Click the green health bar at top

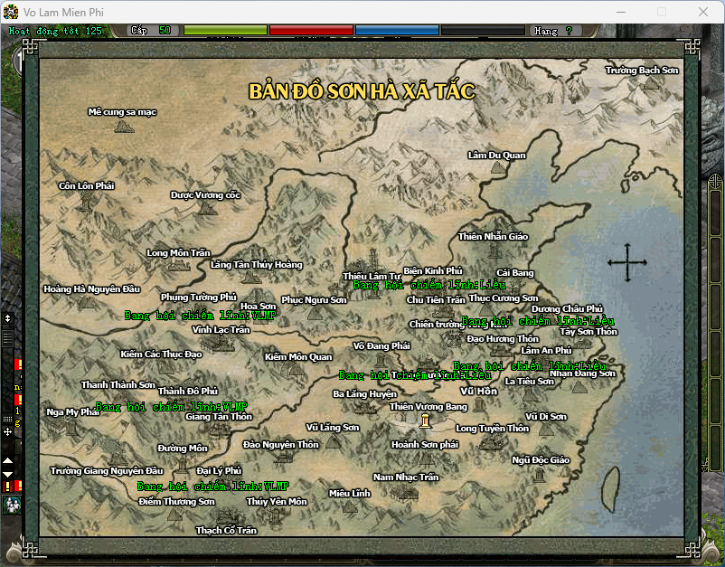[x=225, y=30]
